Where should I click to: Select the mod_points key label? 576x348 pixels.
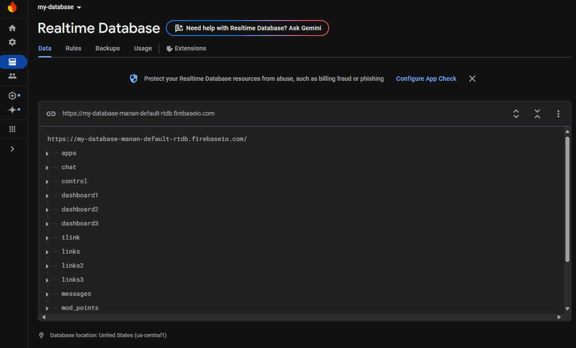[79, 307]
